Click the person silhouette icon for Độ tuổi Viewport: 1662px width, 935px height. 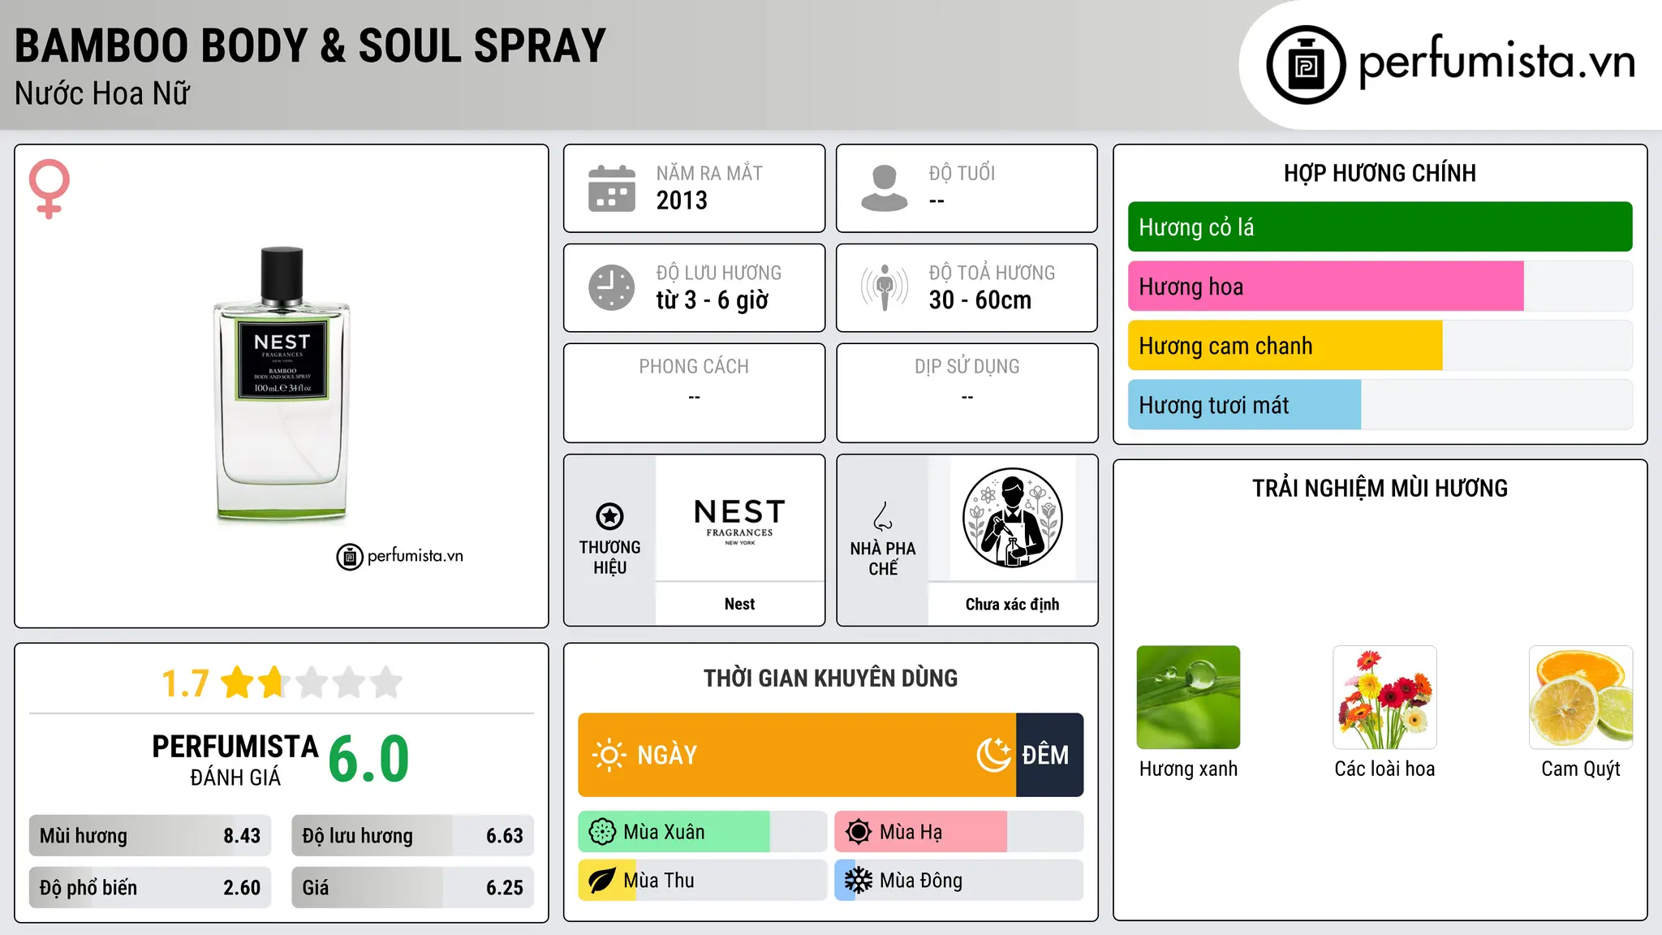click(x=885, y=188)
